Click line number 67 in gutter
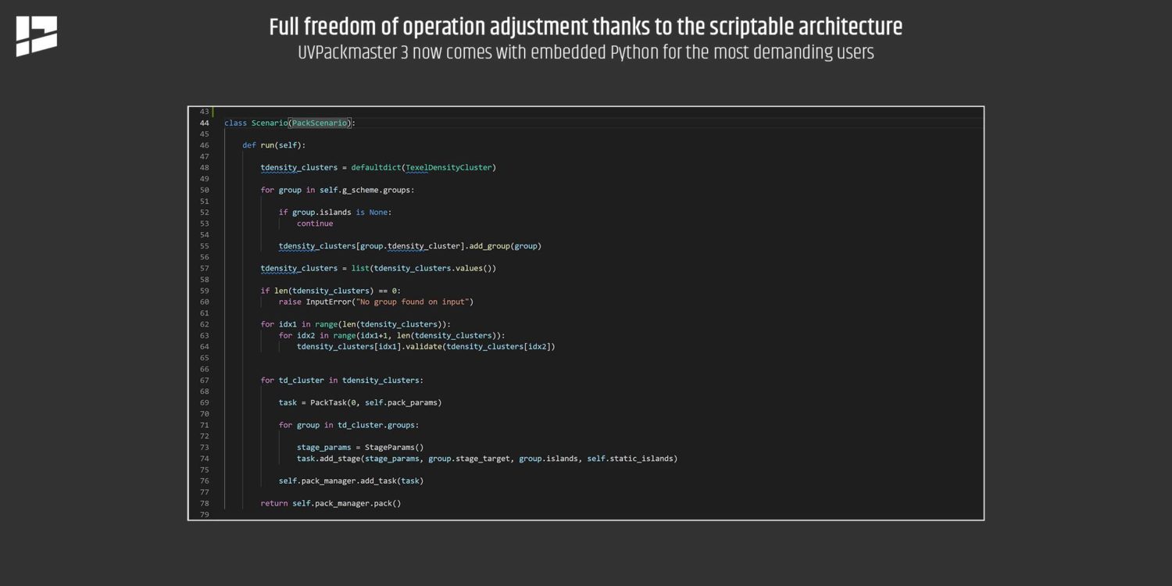 204,380
